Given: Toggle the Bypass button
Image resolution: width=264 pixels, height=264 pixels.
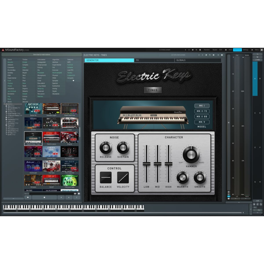Looking at the screenshot, I should [215, 50].
